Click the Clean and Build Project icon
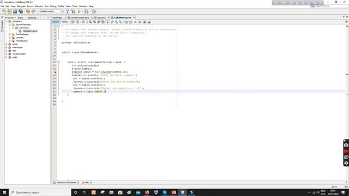Screen dimensions: 349x196 73,11
